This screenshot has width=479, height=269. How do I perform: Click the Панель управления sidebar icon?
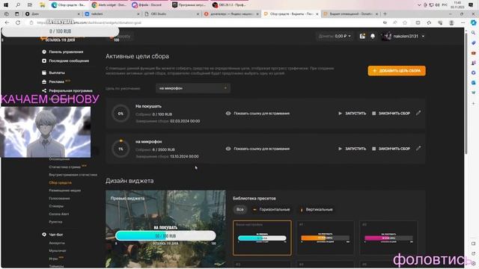click(x=44, y=52)
